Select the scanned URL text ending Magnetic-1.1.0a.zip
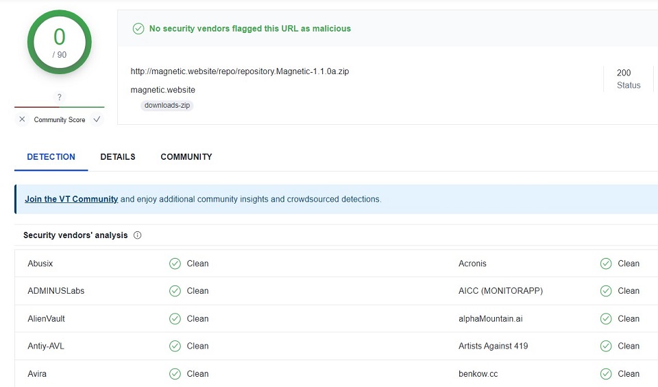This screenshot has width=658, height=387. [x=240, y=71]
